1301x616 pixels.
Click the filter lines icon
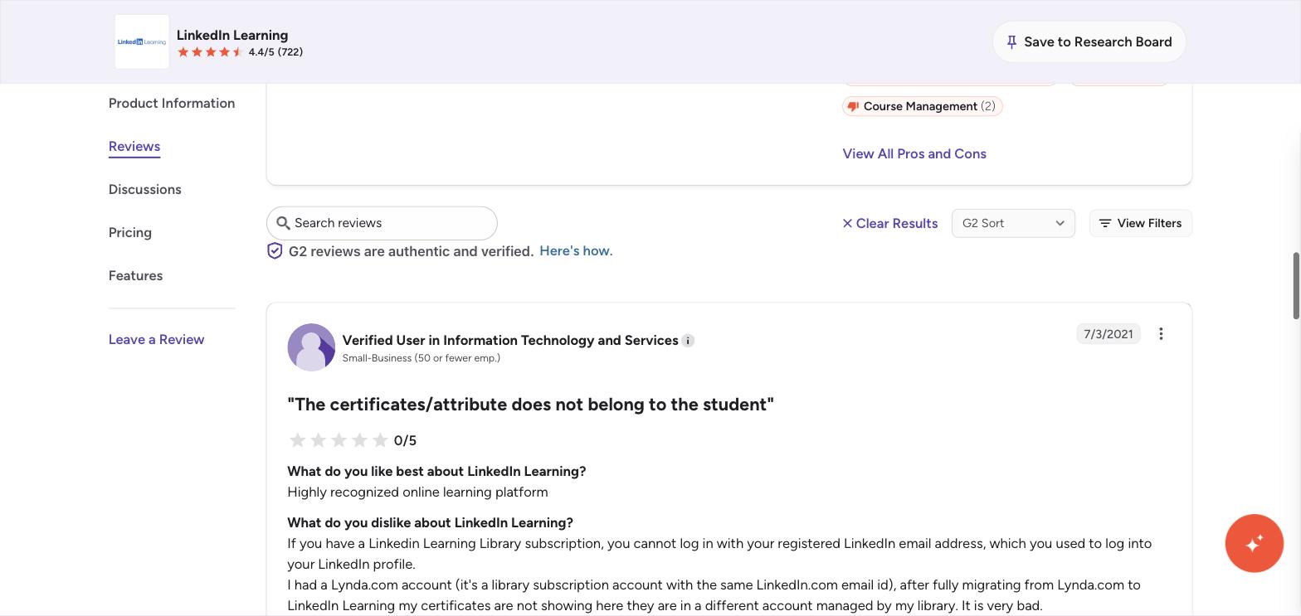pos(1105,223)
